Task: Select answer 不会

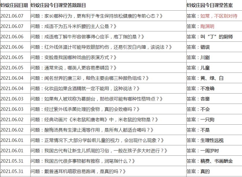Action: tap(205, 109)
